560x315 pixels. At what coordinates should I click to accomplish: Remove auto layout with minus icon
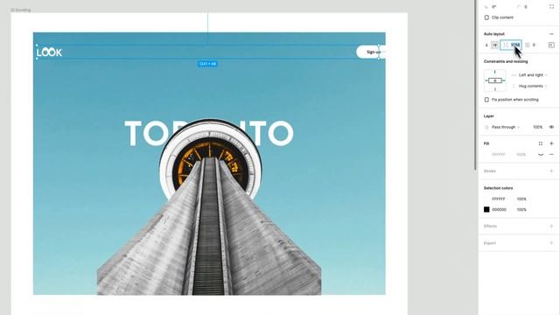click(x=551, y=34)
